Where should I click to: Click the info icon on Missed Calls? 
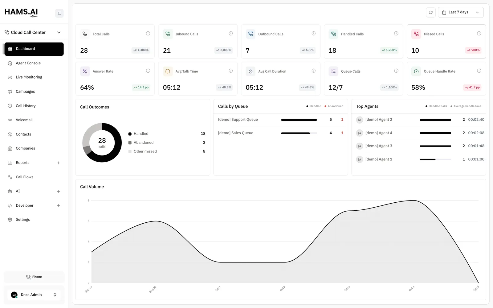479,34
